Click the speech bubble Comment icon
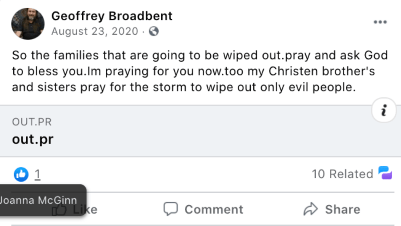Screen dimensions: 401x226 (170, 209)
